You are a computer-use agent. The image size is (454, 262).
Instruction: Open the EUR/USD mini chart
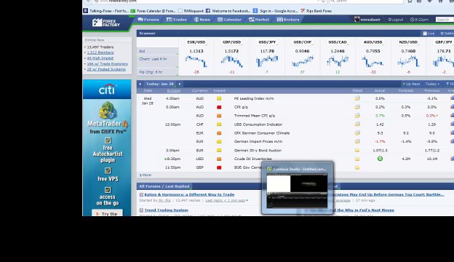[196, 61]
